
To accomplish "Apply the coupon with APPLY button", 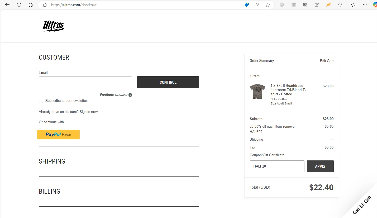I will pyautogui.click(x=320, y=166).
